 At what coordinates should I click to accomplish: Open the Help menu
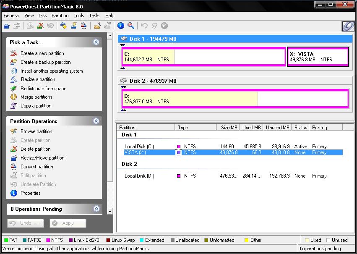[x=110, y=16]
